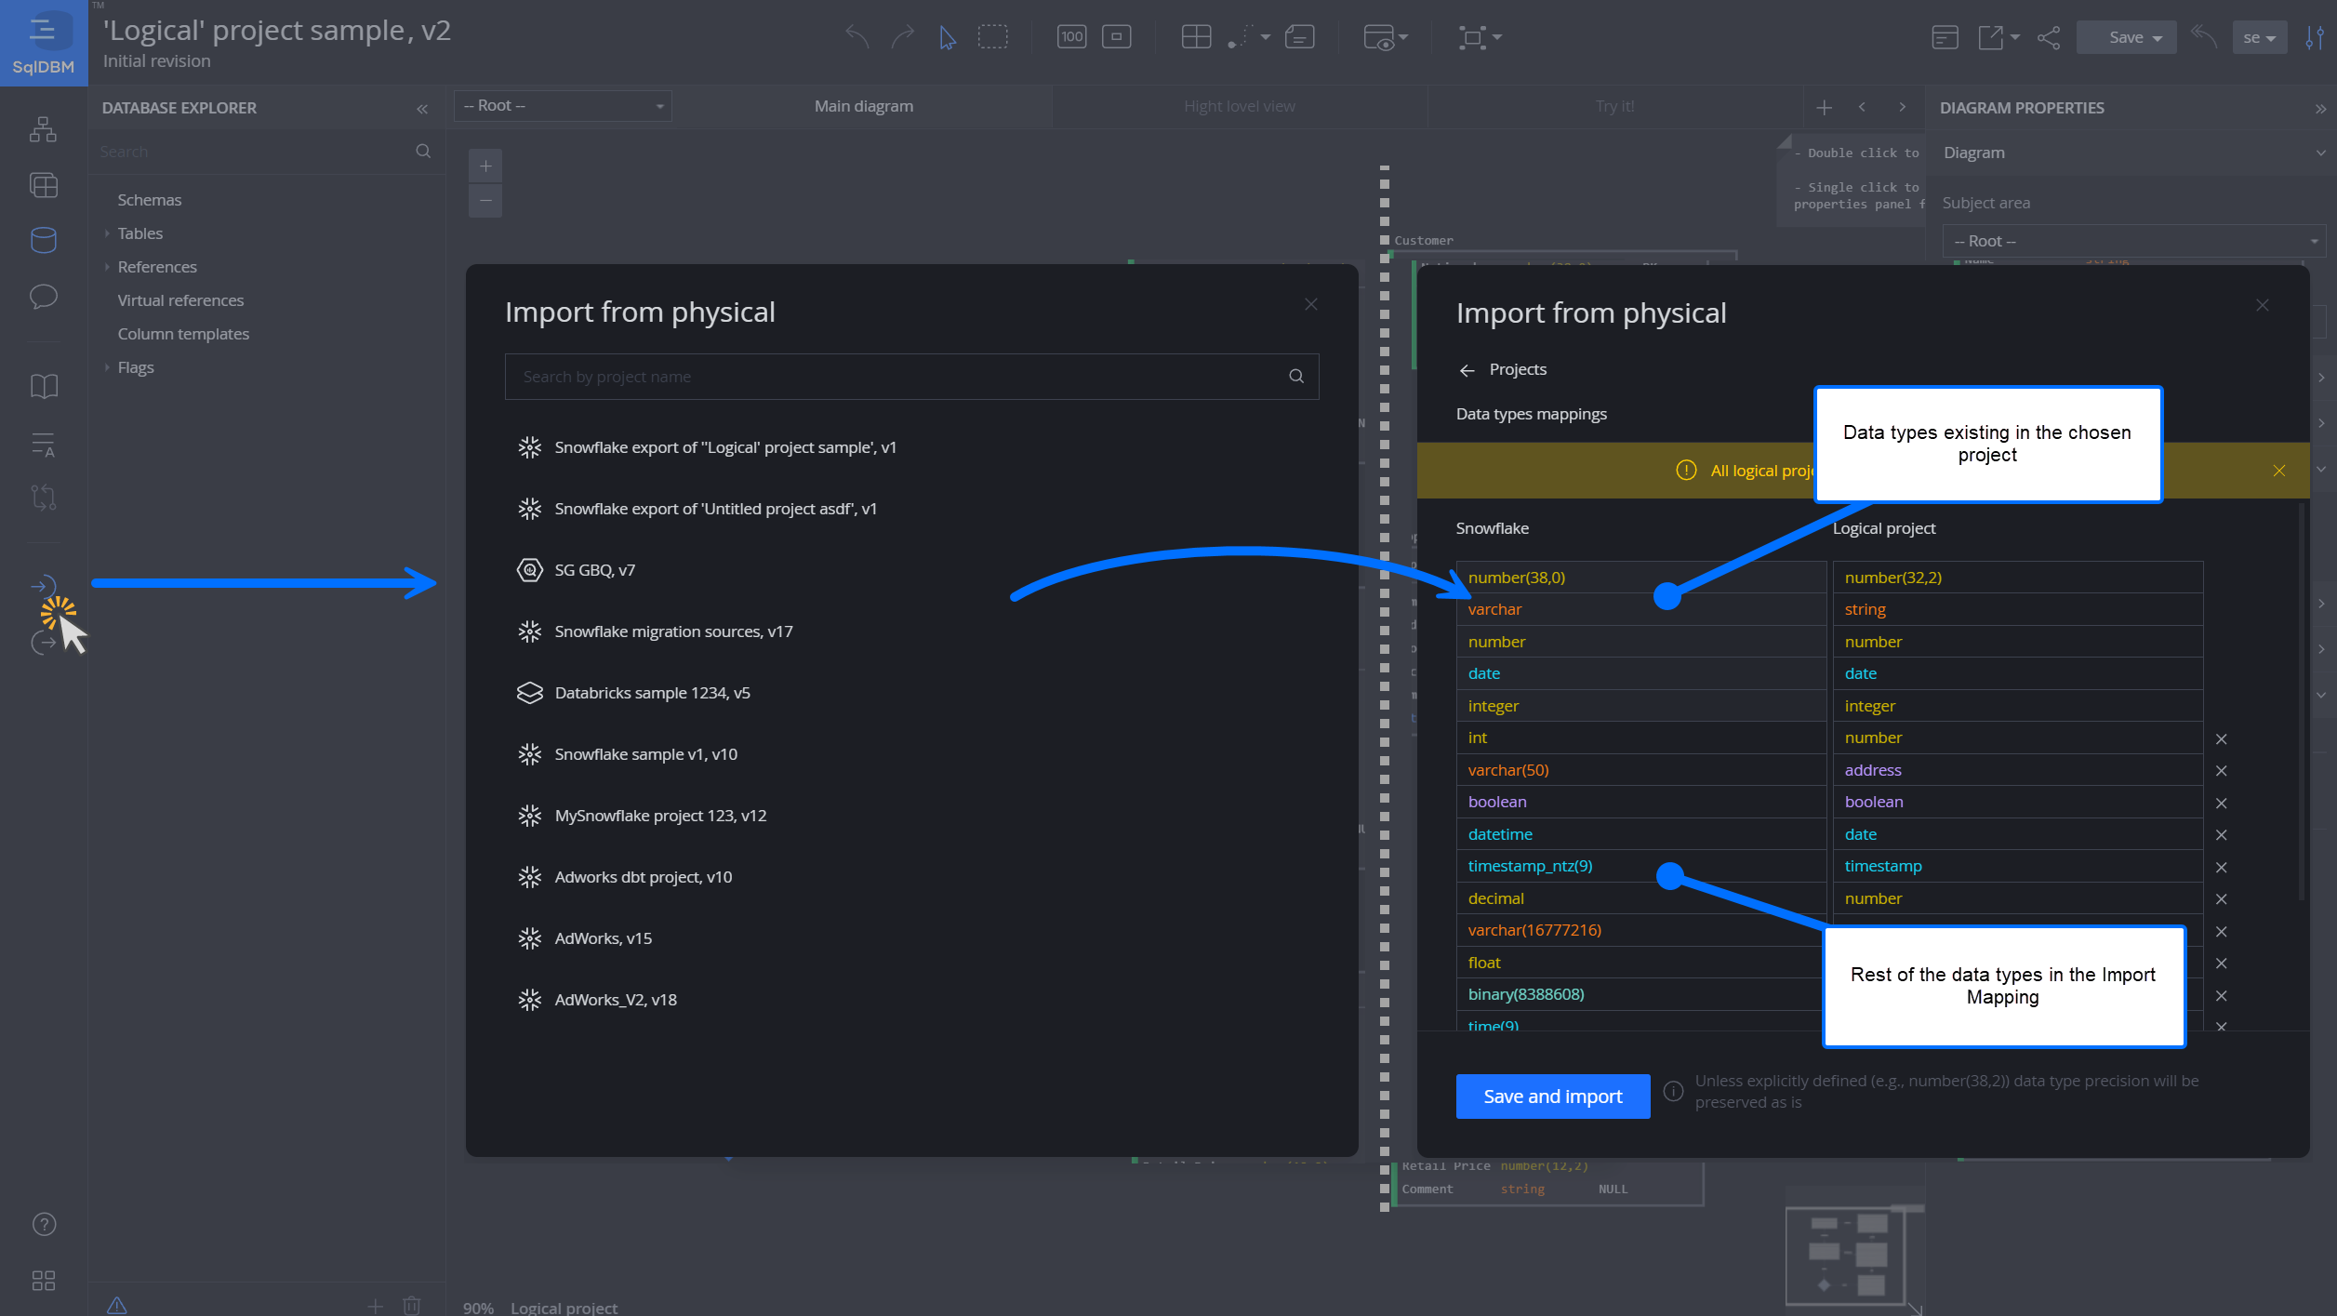Viewport: 2337px width, 1316px height.
Task: Click the add table toolbar icon
Action: [1195, 37]
